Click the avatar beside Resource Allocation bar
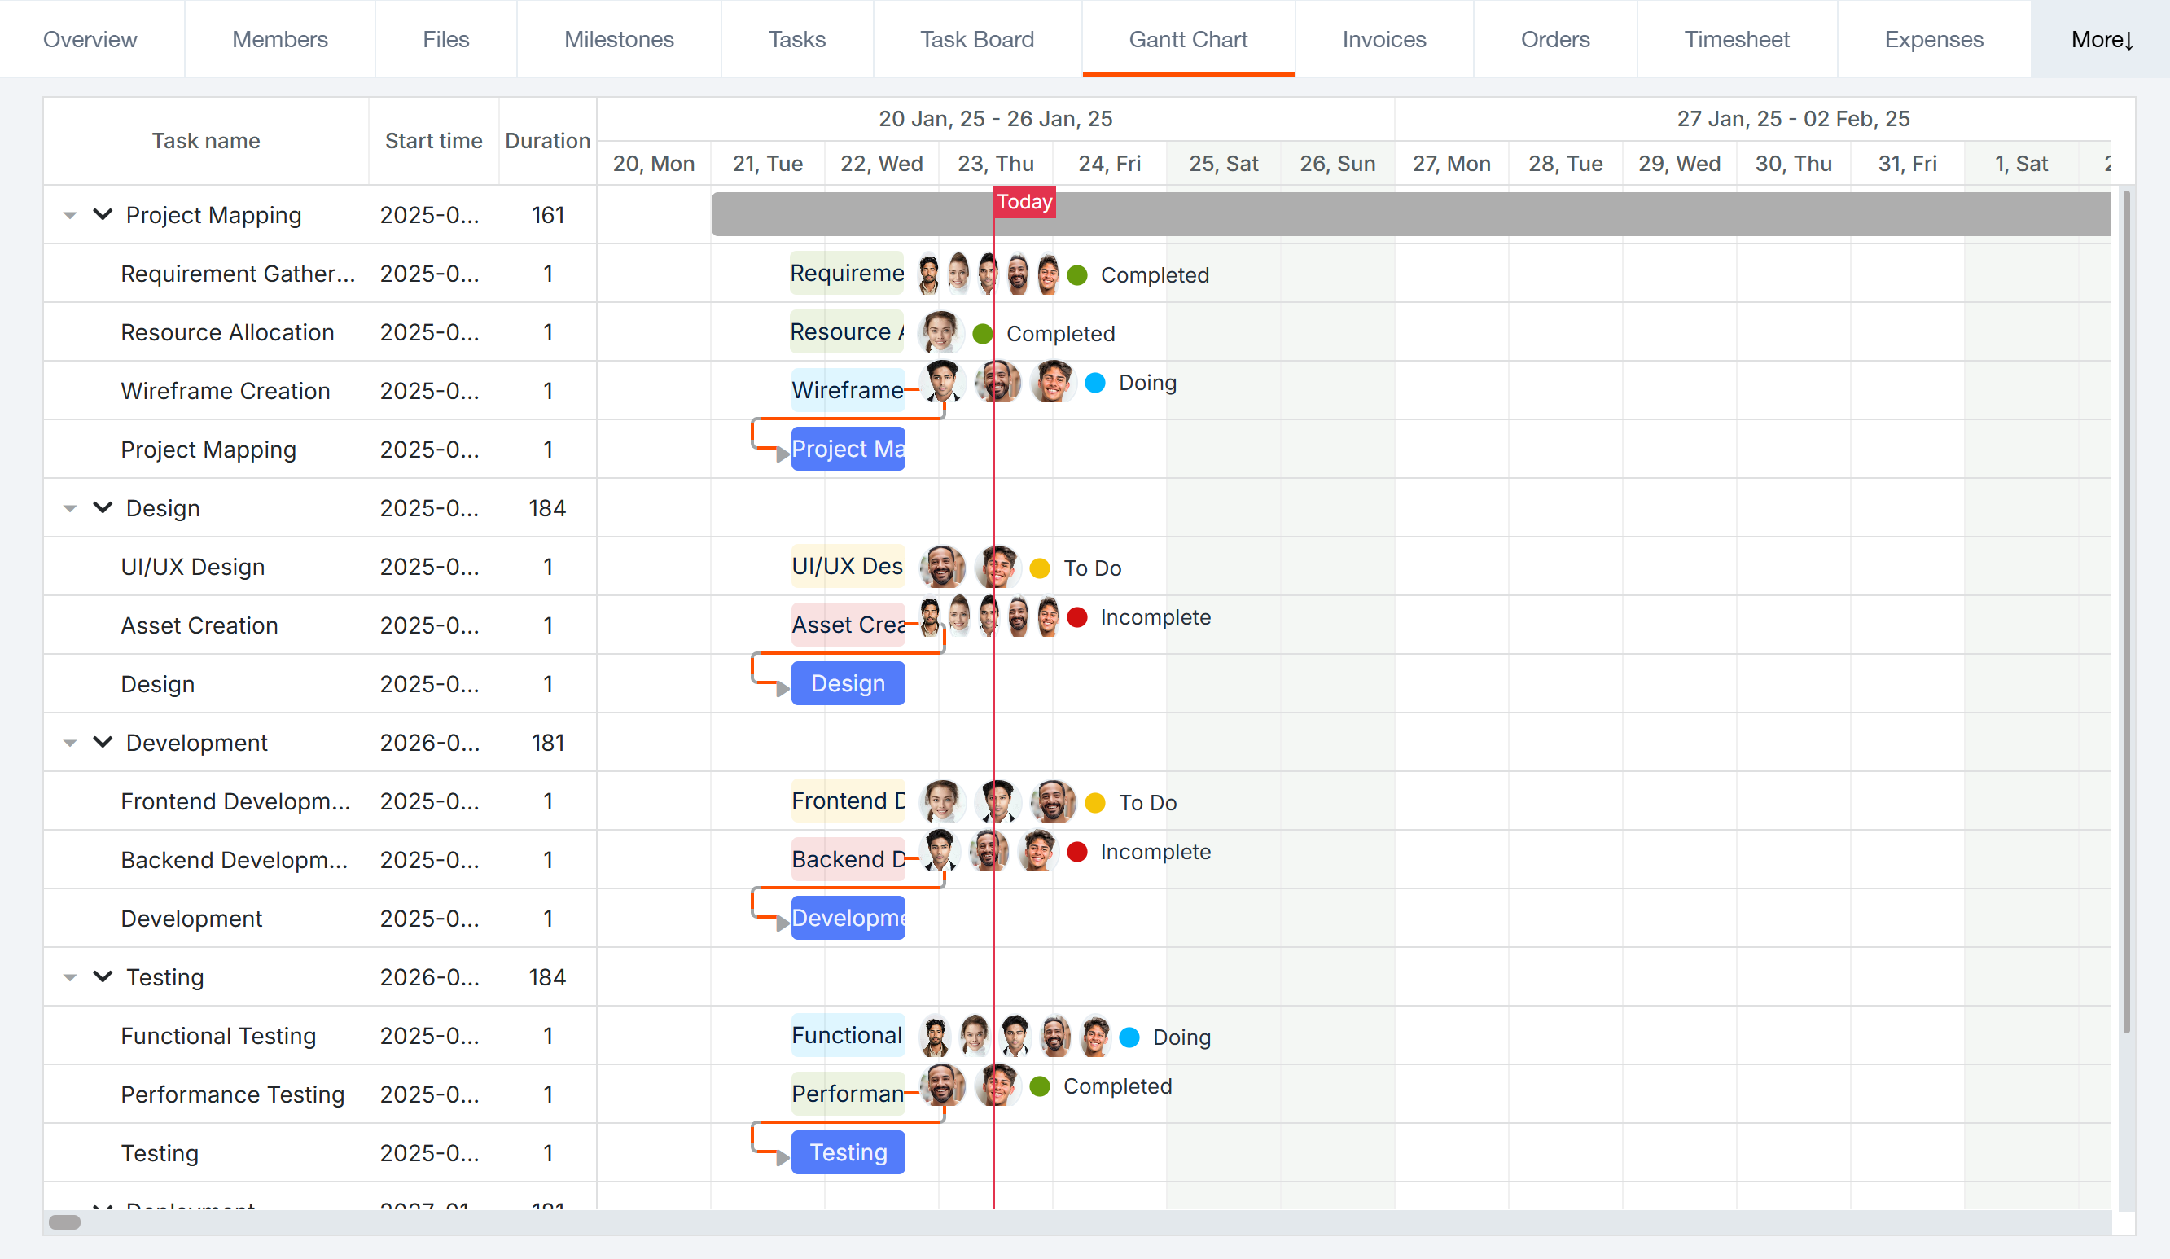Image resolution: width=2170 pixels, height=1259 pixels. click(940, 332)
